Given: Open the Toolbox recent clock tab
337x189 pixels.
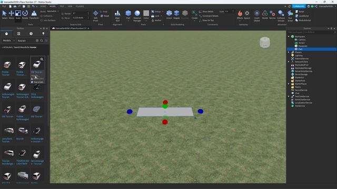Looking at the screenshot, I should pyautogui.click(x=31, y=34).
